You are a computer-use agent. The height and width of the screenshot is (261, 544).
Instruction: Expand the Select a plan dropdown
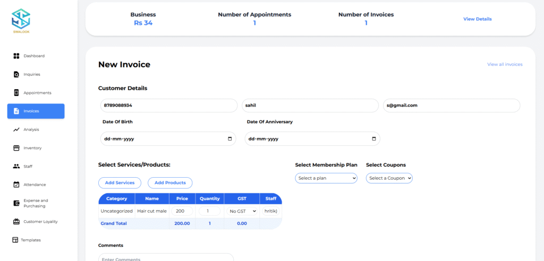pos(326,178)
